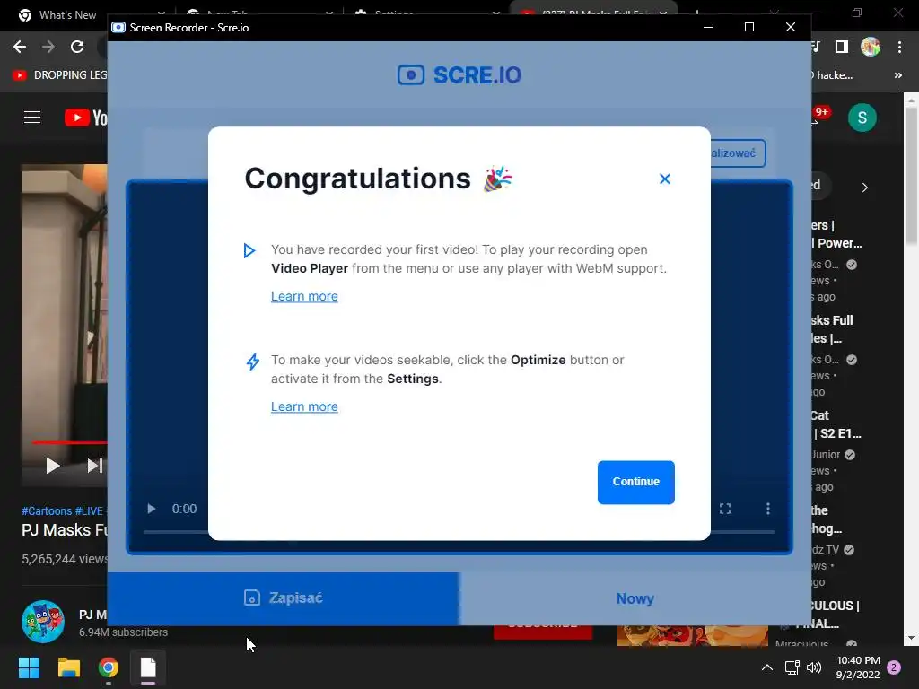Skip to next YouTube video
This screenshot has width=919, height=689.
94,466
